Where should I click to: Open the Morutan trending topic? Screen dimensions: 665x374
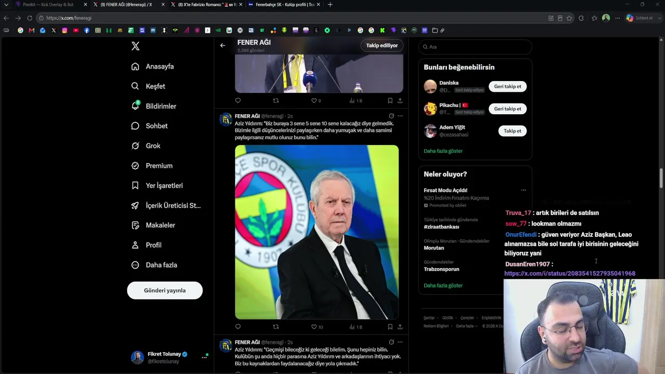coord(434,248)
